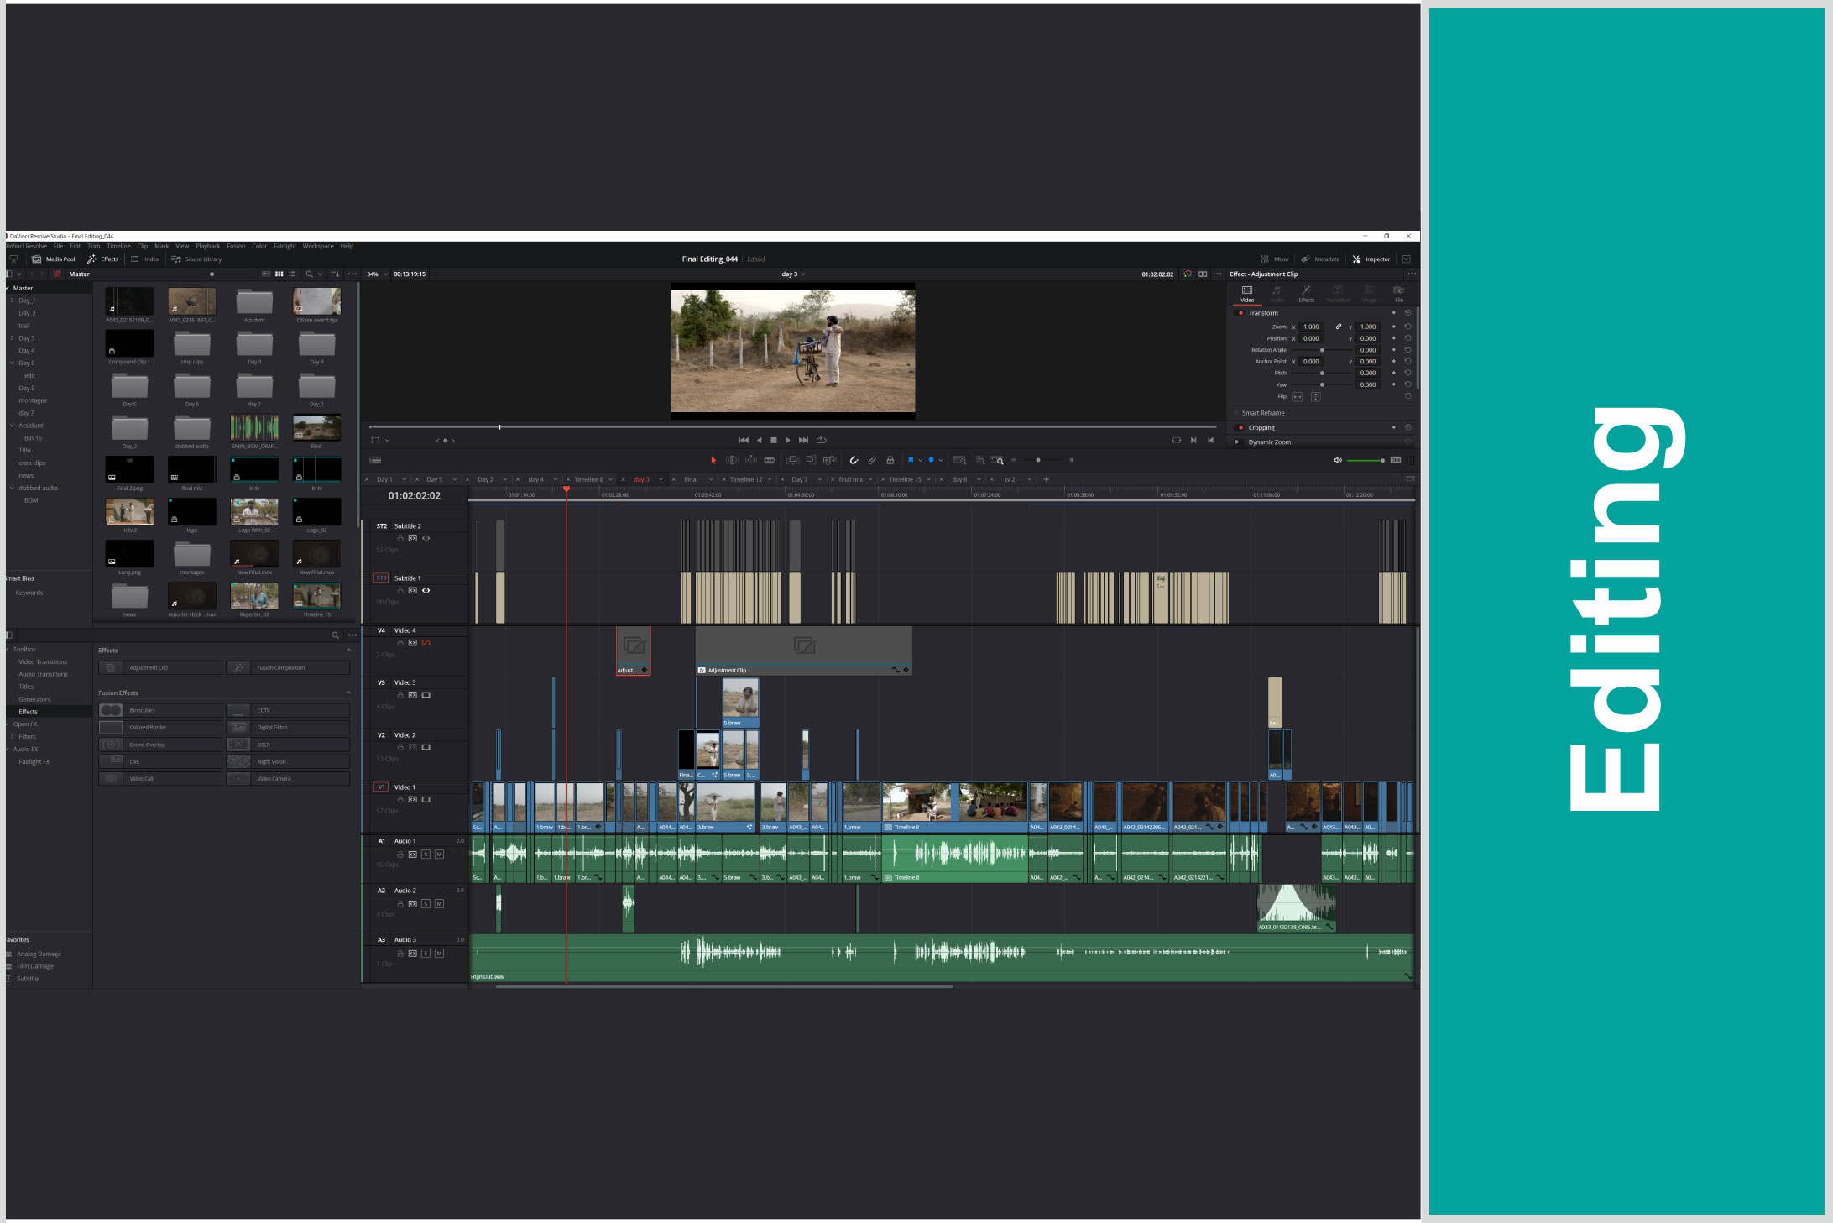
Task: Toggle timeline snapping magnet icon
Action: 854,460
